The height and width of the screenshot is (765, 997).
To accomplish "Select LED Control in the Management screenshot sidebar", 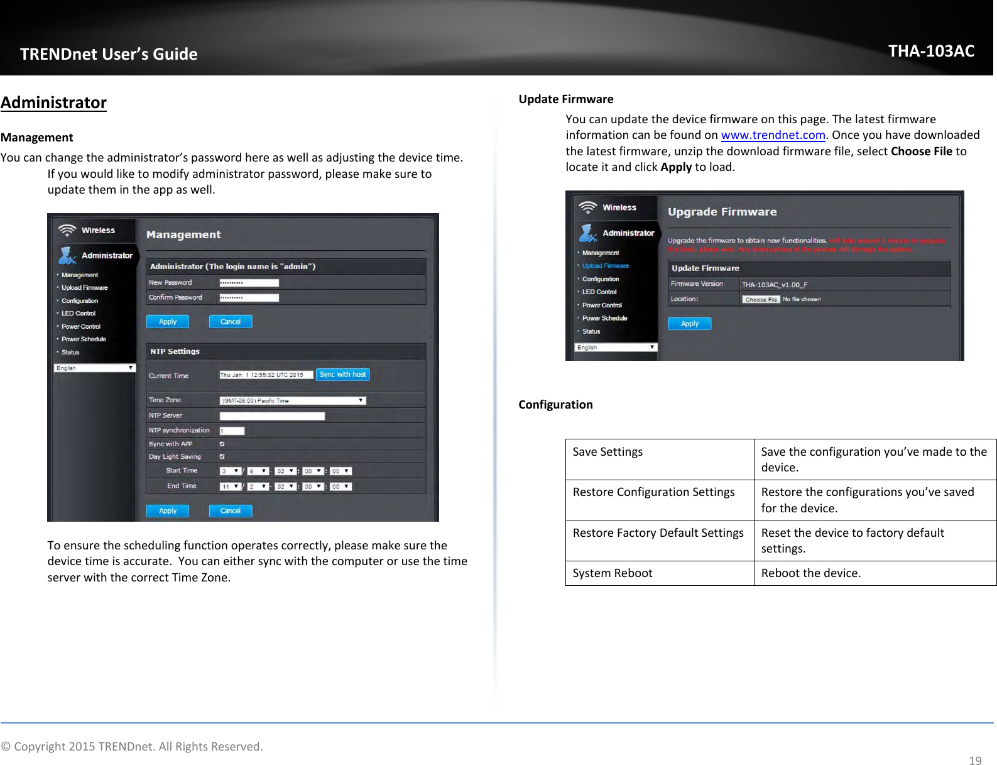I will pyautogui.click(x=79, y=314).
